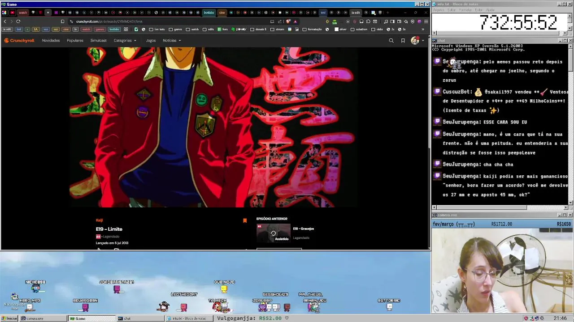Expand the Notícias dropdown
The width and height of the screenshot is (574, 322).
click(172, 41)
